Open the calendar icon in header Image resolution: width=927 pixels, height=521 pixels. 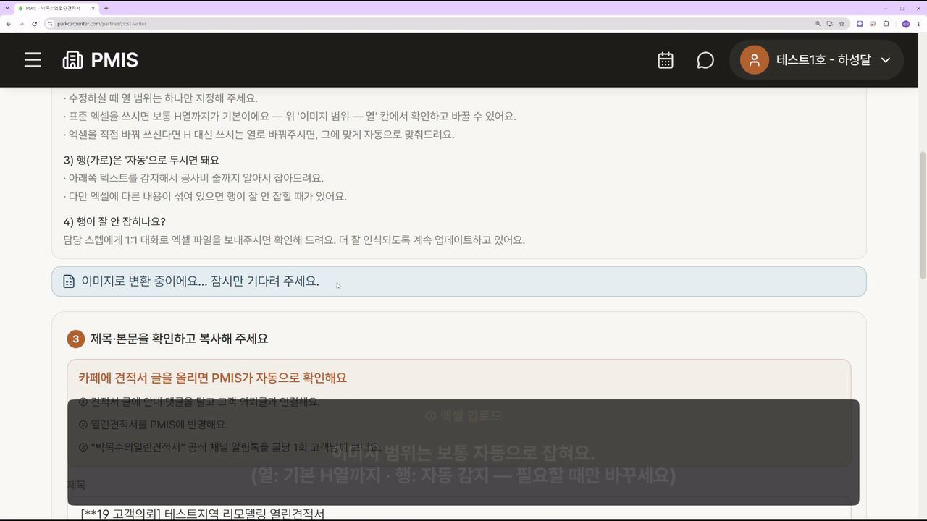(x=666, y=60)
